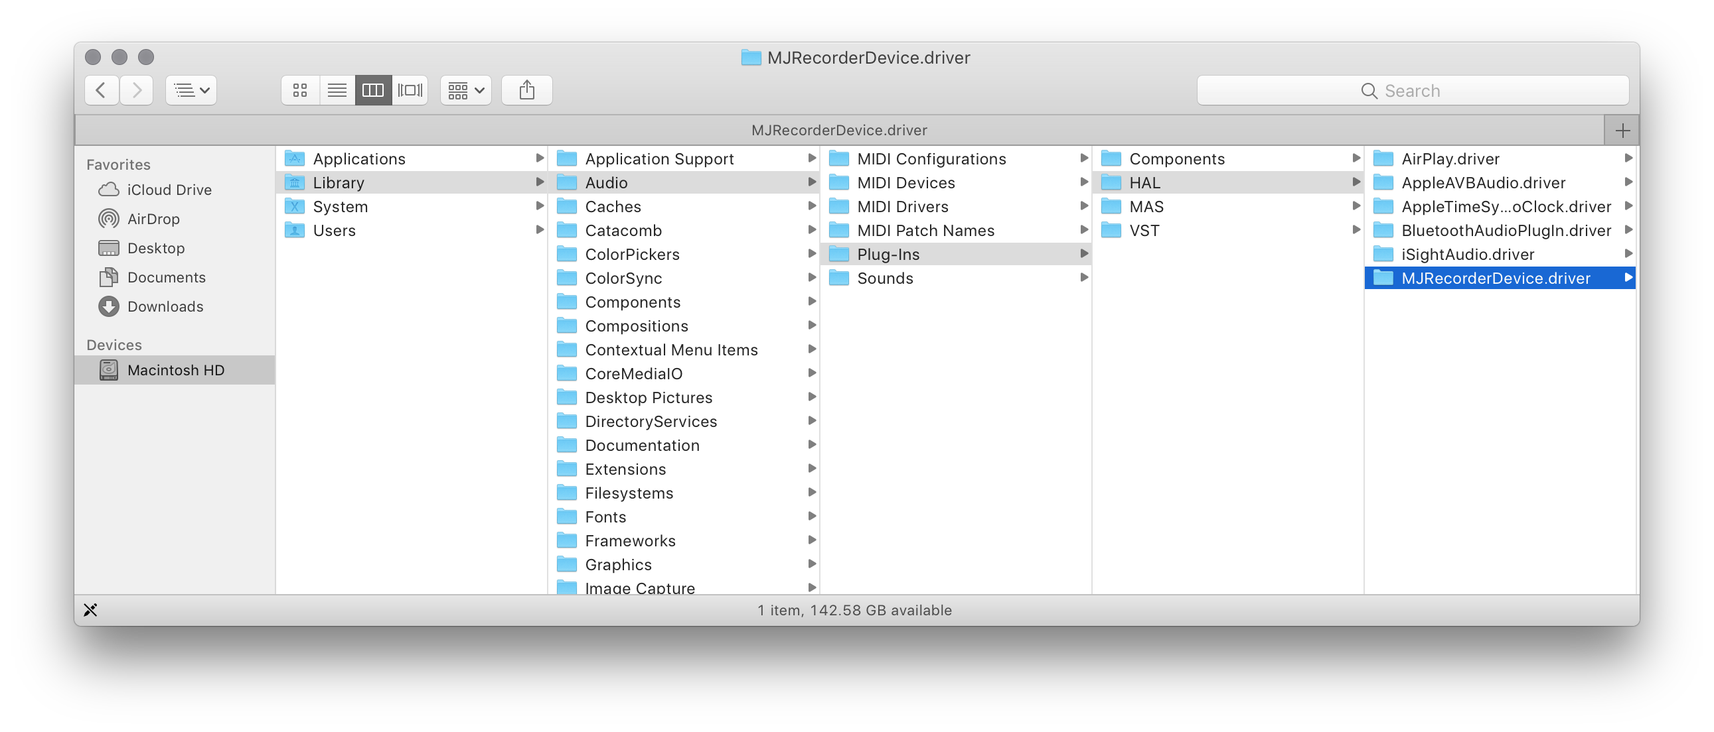Click the customize toolbar icon in status bar

click(90, 609)
